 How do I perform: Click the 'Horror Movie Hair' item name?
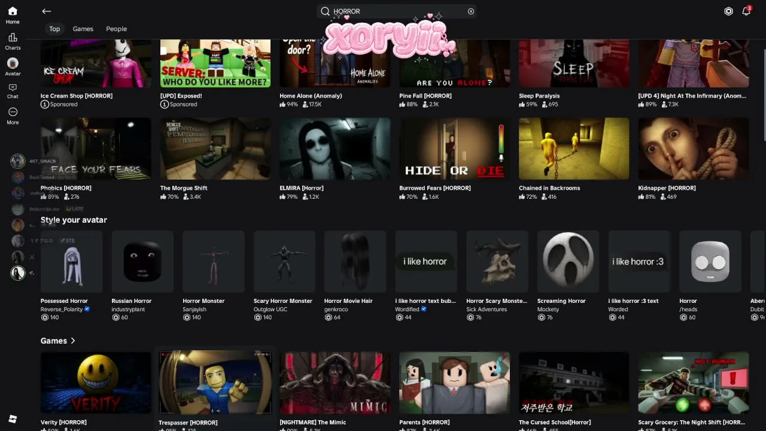point(348,301)
